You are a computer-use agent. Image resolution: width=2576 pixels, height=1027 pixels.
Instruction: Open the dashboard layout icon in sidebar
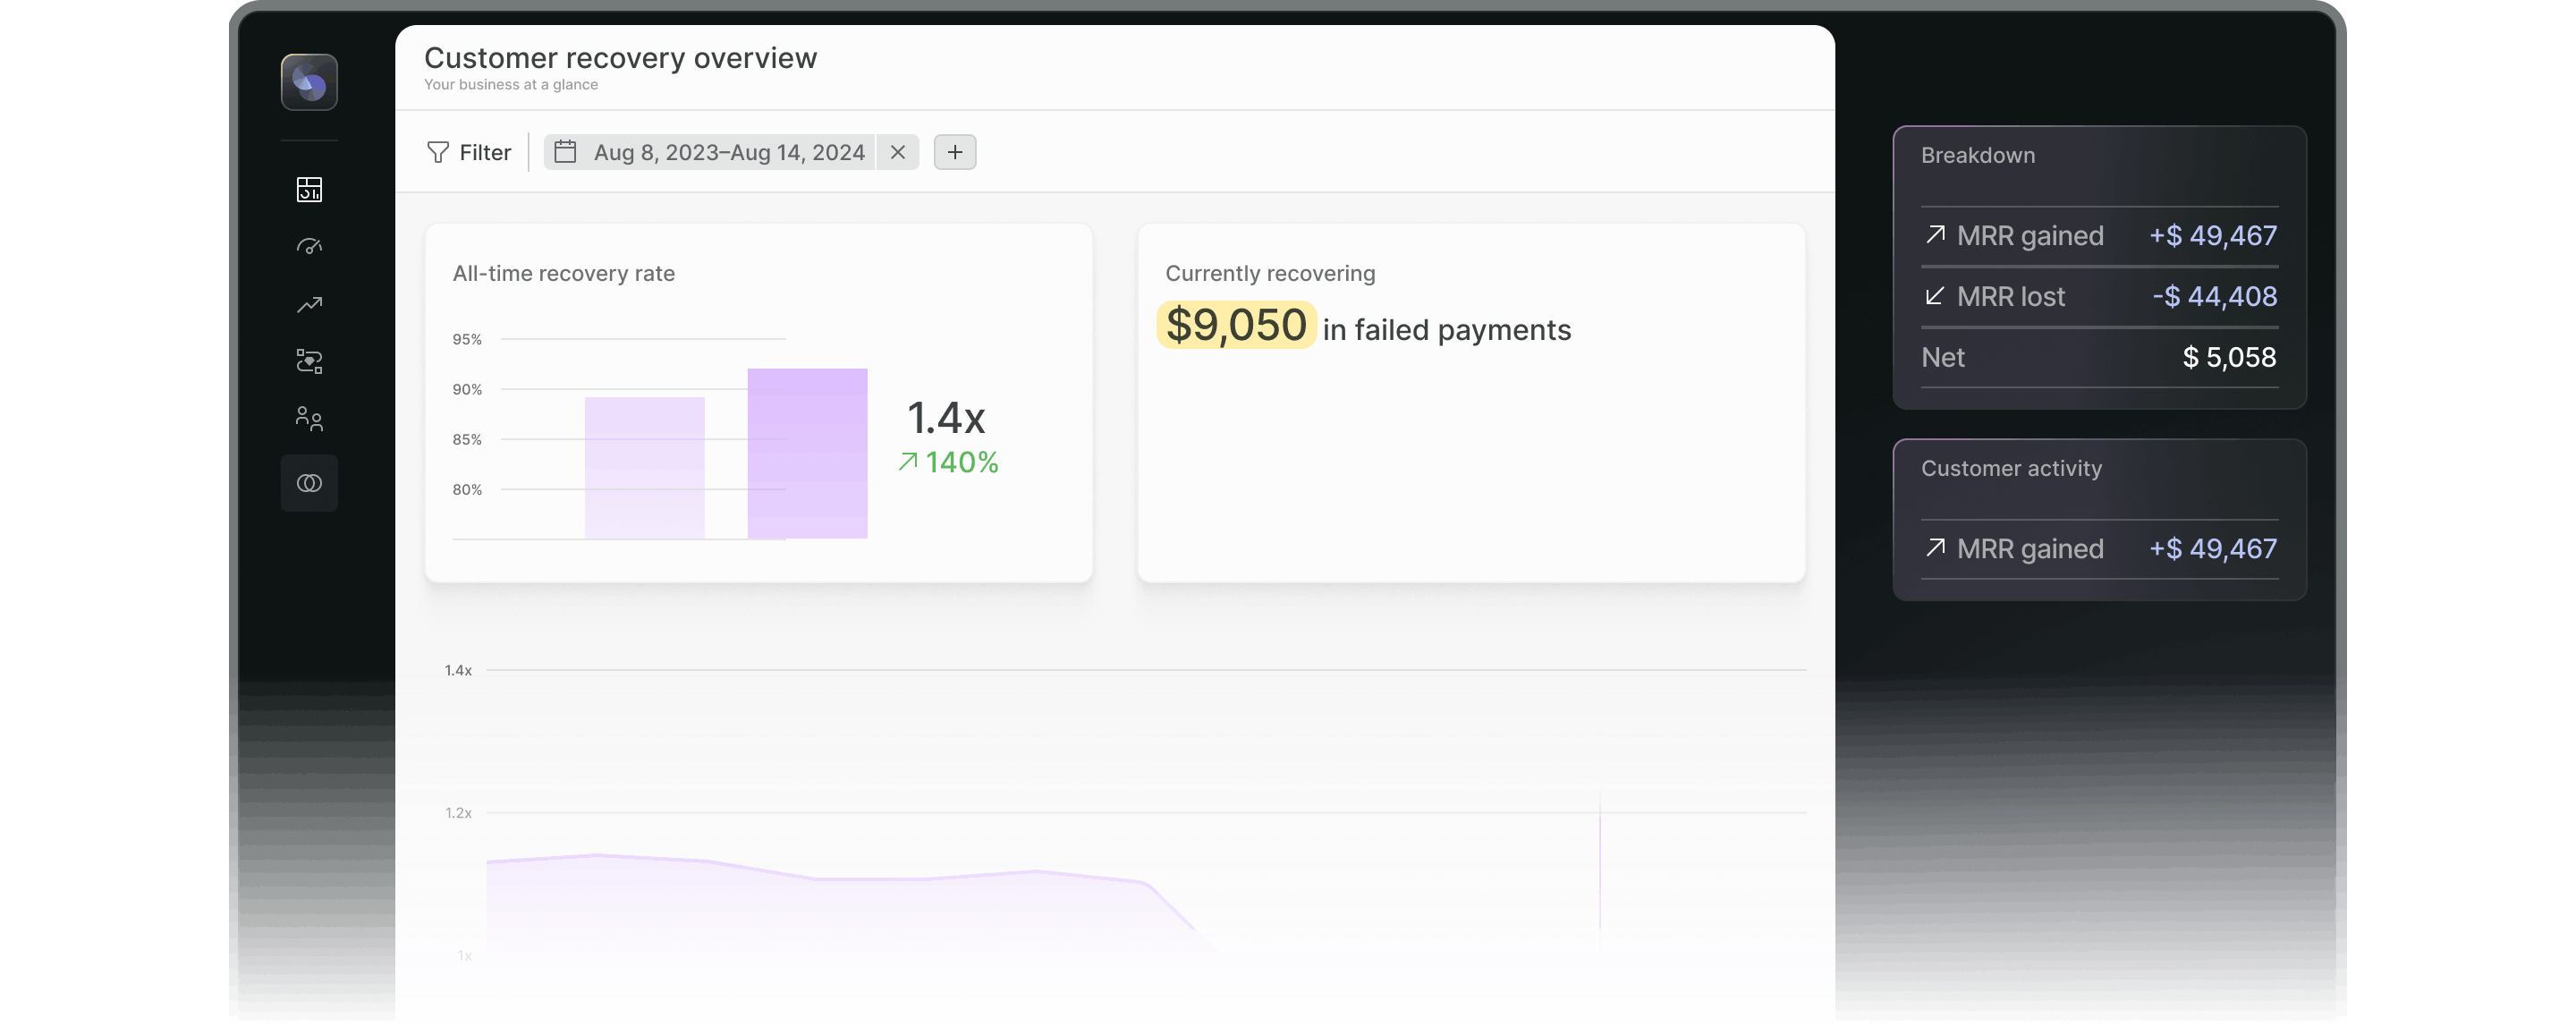point(309,189)
